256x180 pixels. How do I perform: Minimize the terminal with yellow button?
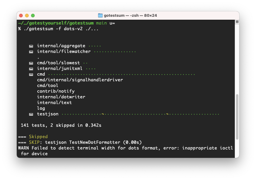tap(27, 16)
